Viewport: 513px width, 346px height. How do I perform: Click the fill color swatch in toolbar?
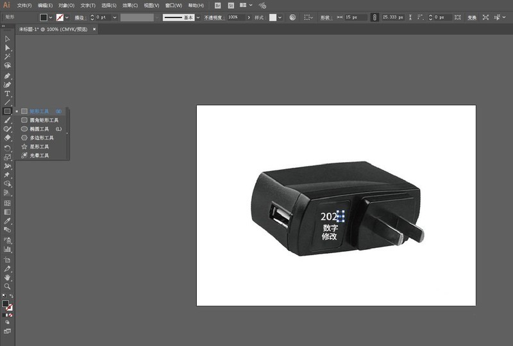[x=6, y=304]
